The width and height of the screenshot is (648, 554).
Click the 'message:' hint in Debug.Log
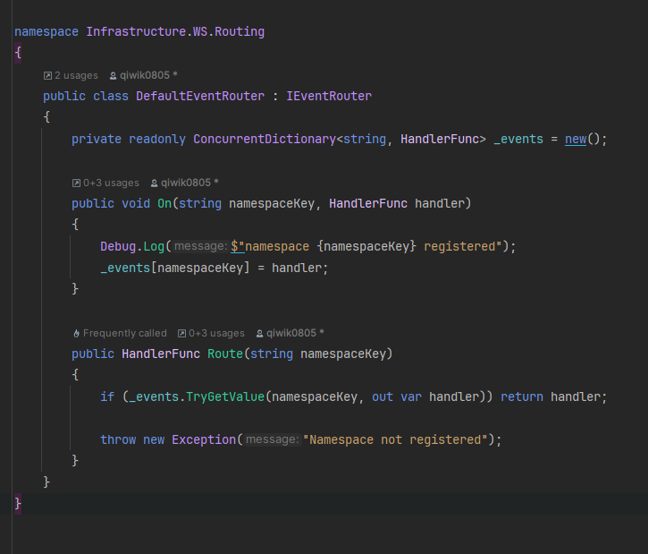coord(200,246)
